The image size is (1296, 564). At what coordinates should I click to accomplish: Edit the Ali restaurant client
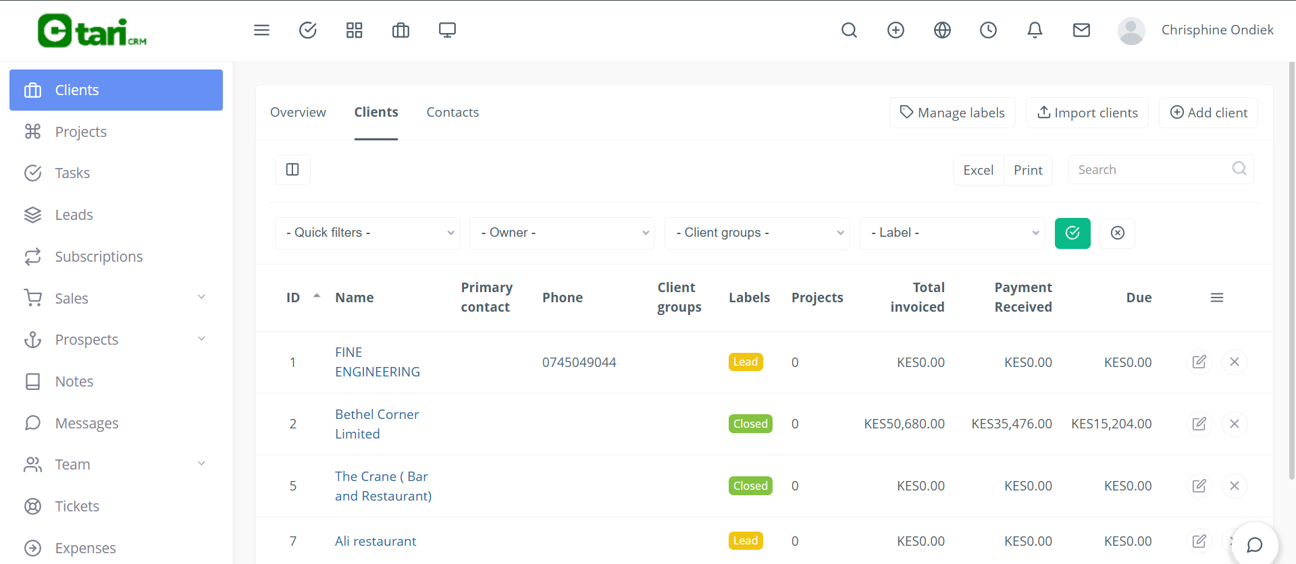point(1199,541)
